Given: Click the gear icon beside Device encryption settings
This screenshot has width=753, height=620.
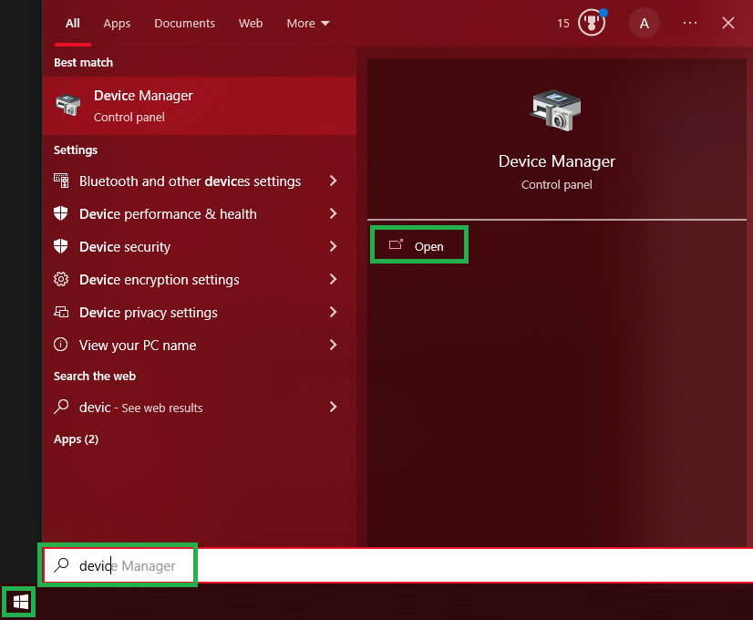Looking at the screenshot, I should [x=61, y=279].
